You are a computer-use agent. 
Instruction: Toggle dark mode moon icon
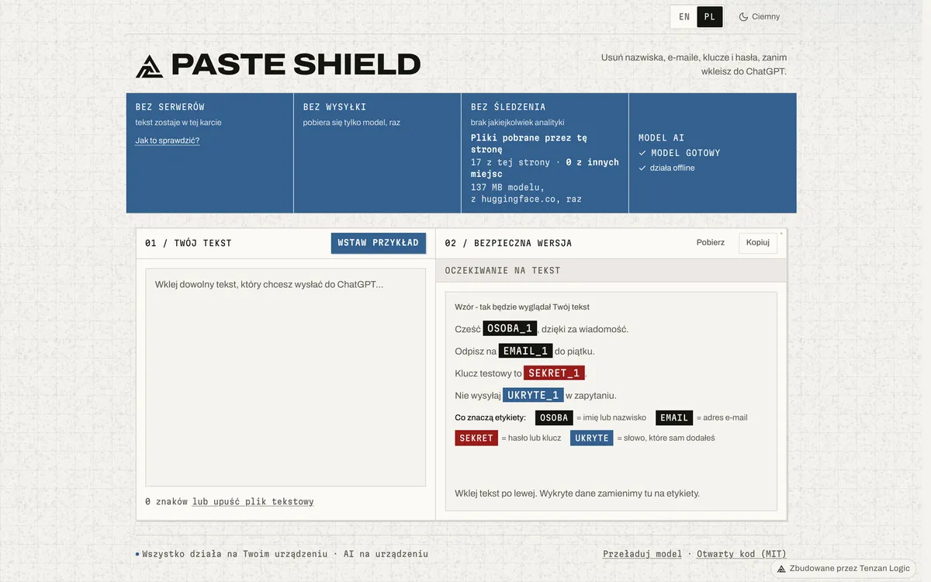[x=743, y=16]
